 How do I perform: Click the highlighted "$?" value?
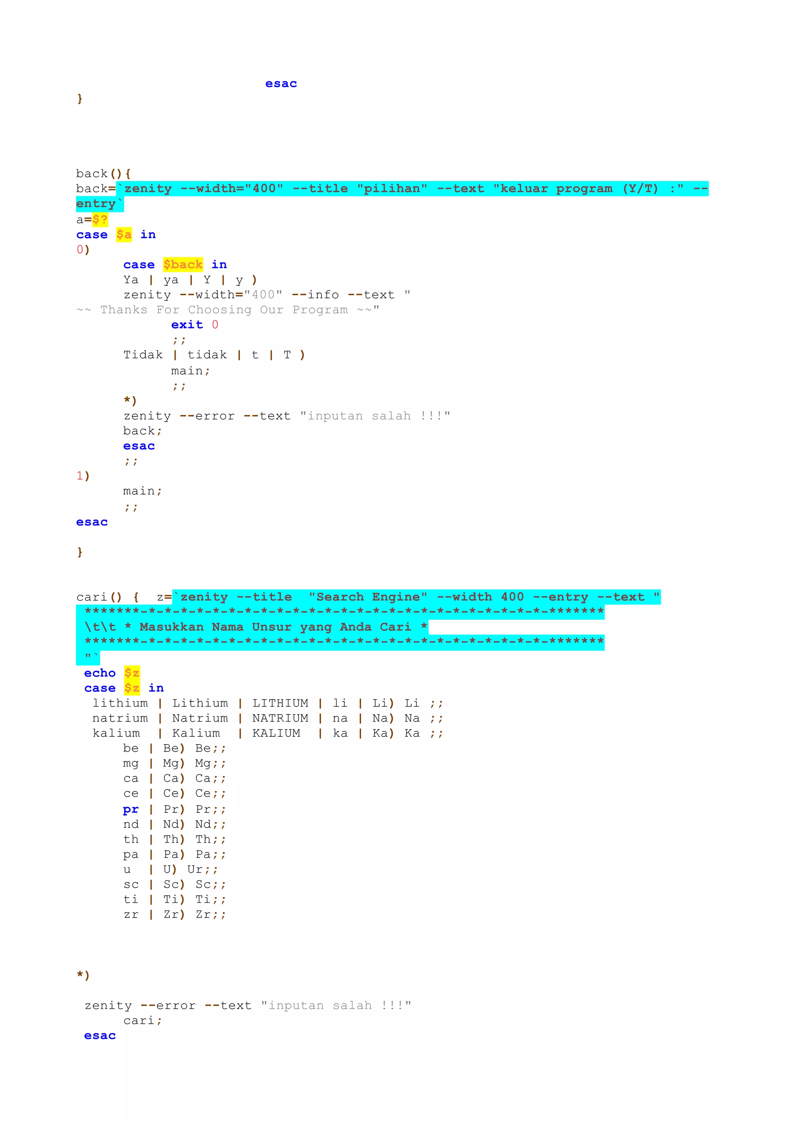click(100, 219)
